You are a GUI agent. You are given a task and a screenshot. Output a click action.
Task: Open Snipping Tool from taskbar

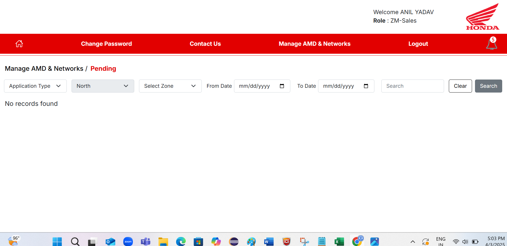(304, 241)
